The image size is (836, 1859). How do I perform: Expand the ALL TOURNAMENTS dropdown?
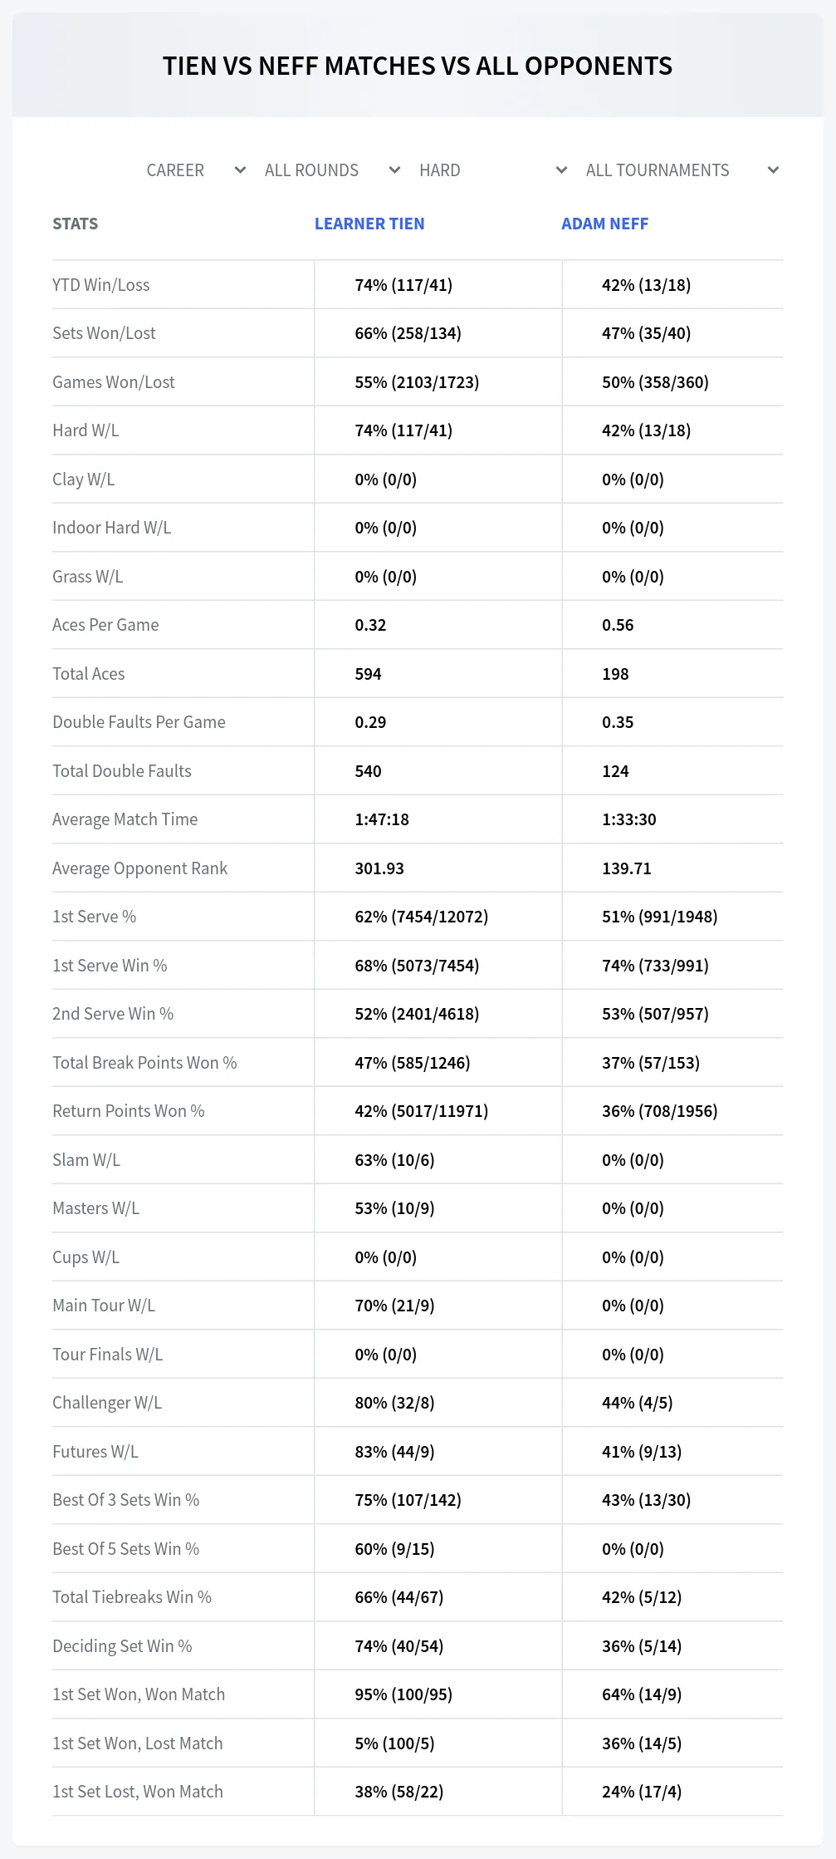(x=681, y=170)
